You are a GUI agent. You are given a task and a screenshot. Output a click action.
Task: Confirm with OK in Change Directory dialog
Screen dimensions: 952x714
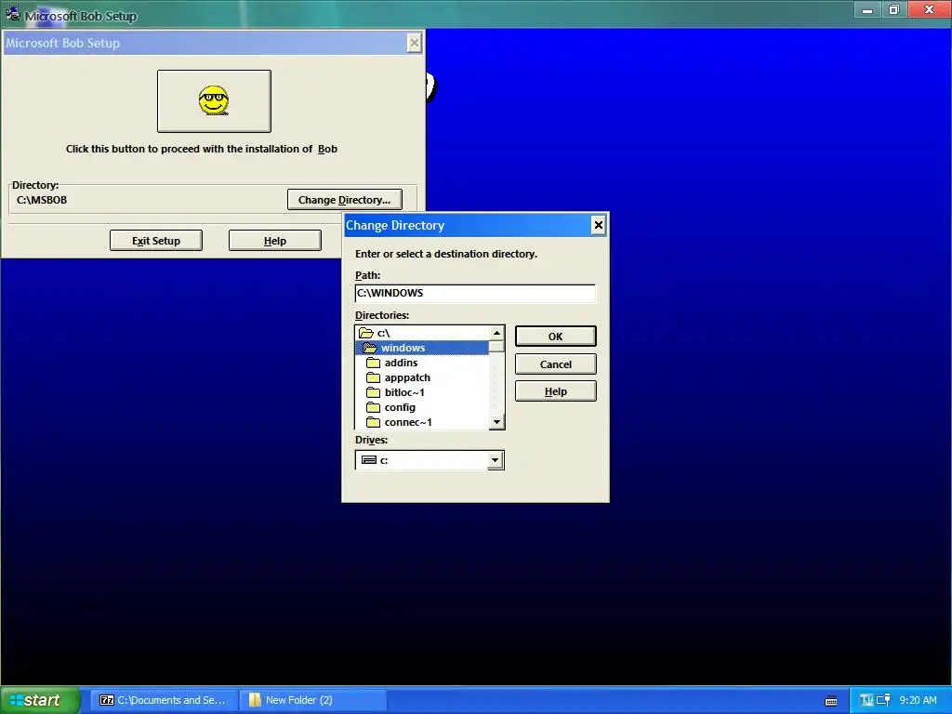[x=556, y=337]
